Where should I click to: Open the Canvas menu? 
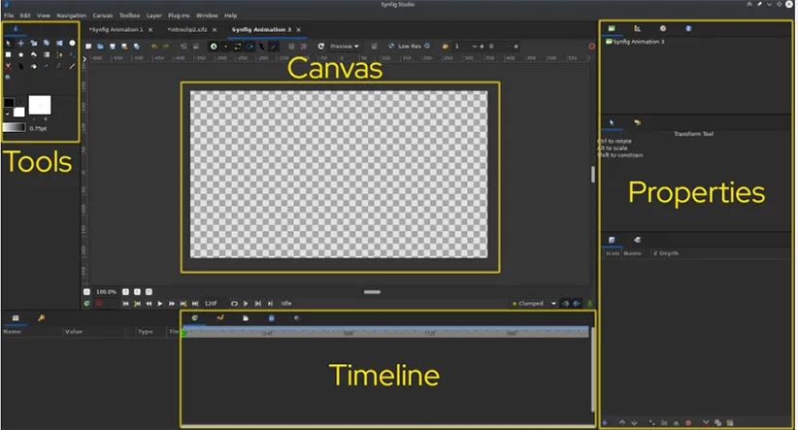[x=102, y=16]
